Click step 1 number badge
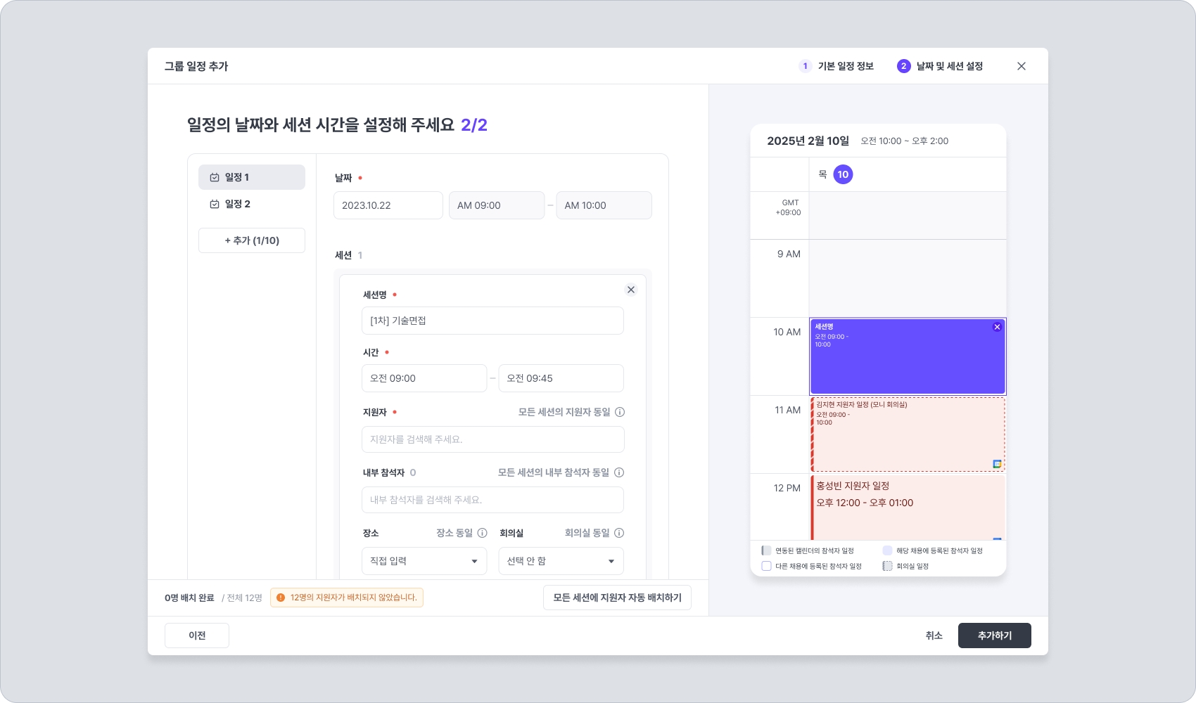Viewport: 1196px width, 703px height. coord(805,66)
